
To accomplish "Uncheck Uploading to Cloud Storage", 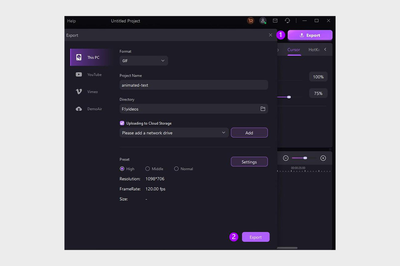I will pos(122,123).
